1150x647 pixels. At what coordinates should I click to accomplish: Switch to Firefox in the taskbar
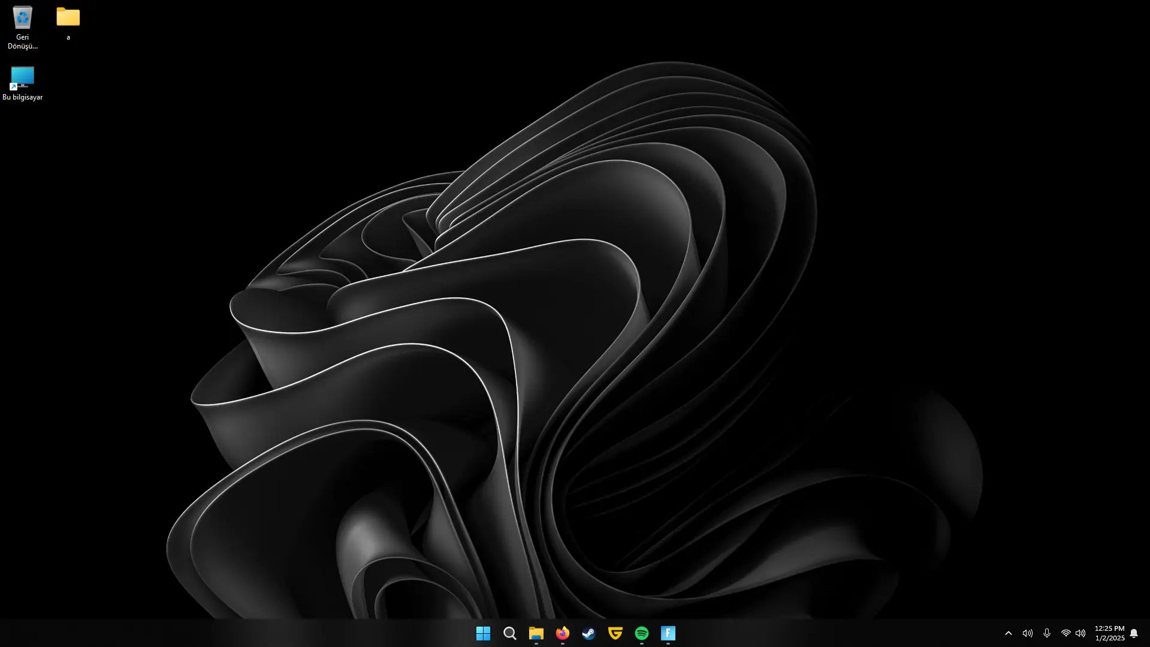coord(562,633)
